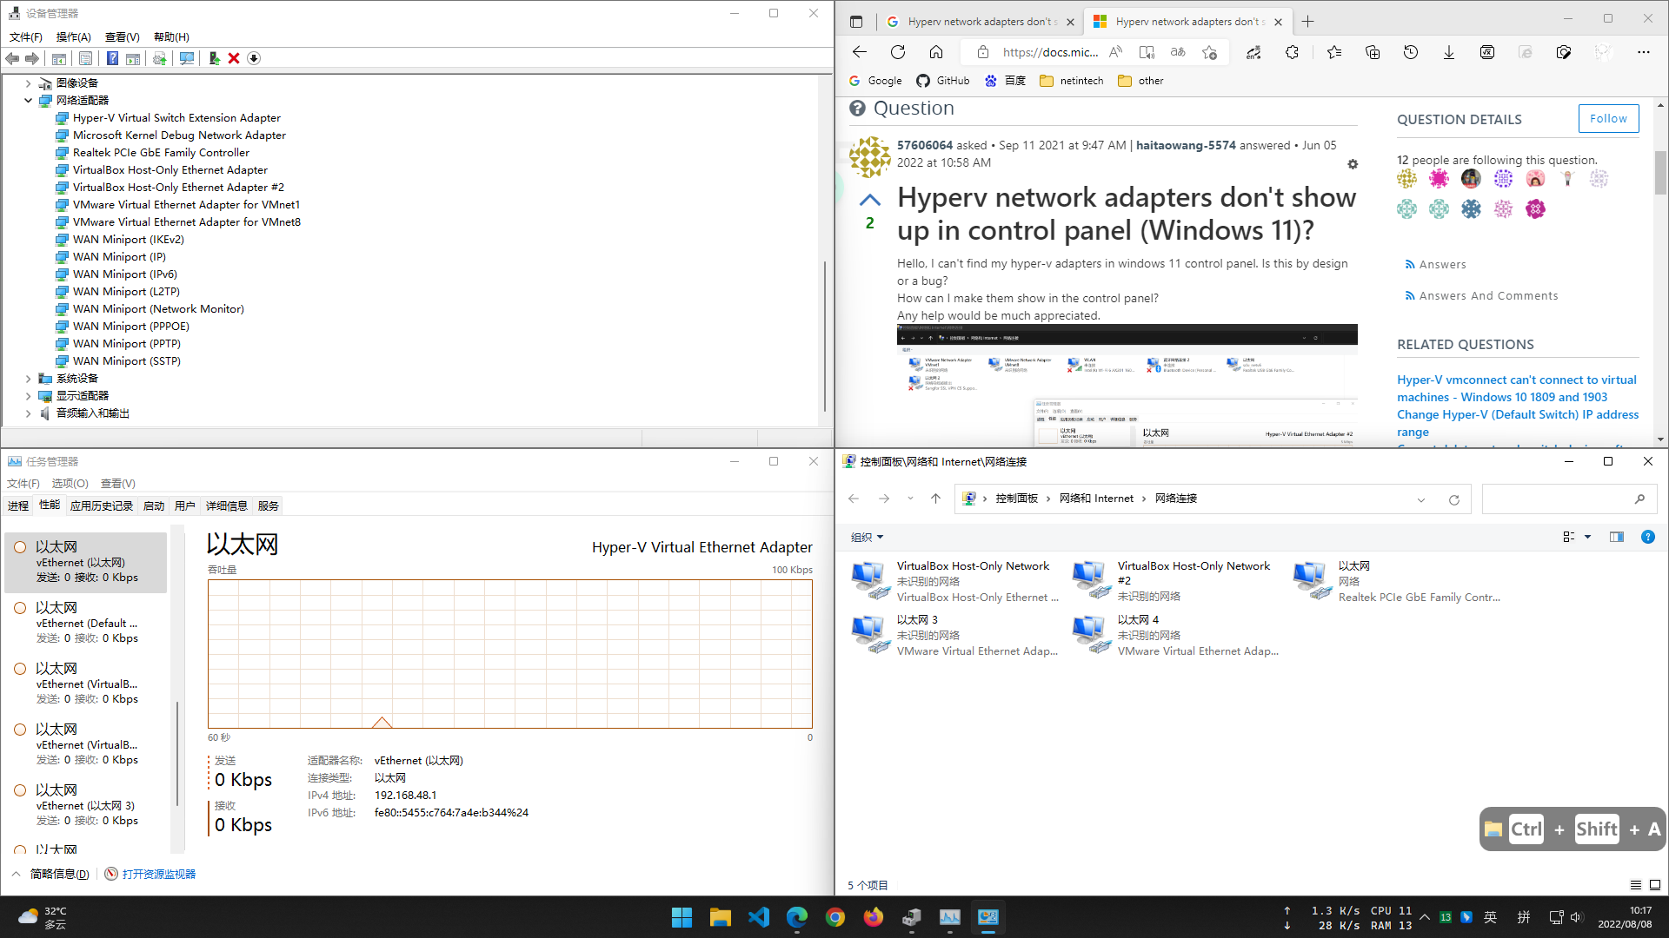Screen dimensions: 1669x938
Task: Click the Task Manager adapter list scrollbar
Action: [x=177, y=754]
